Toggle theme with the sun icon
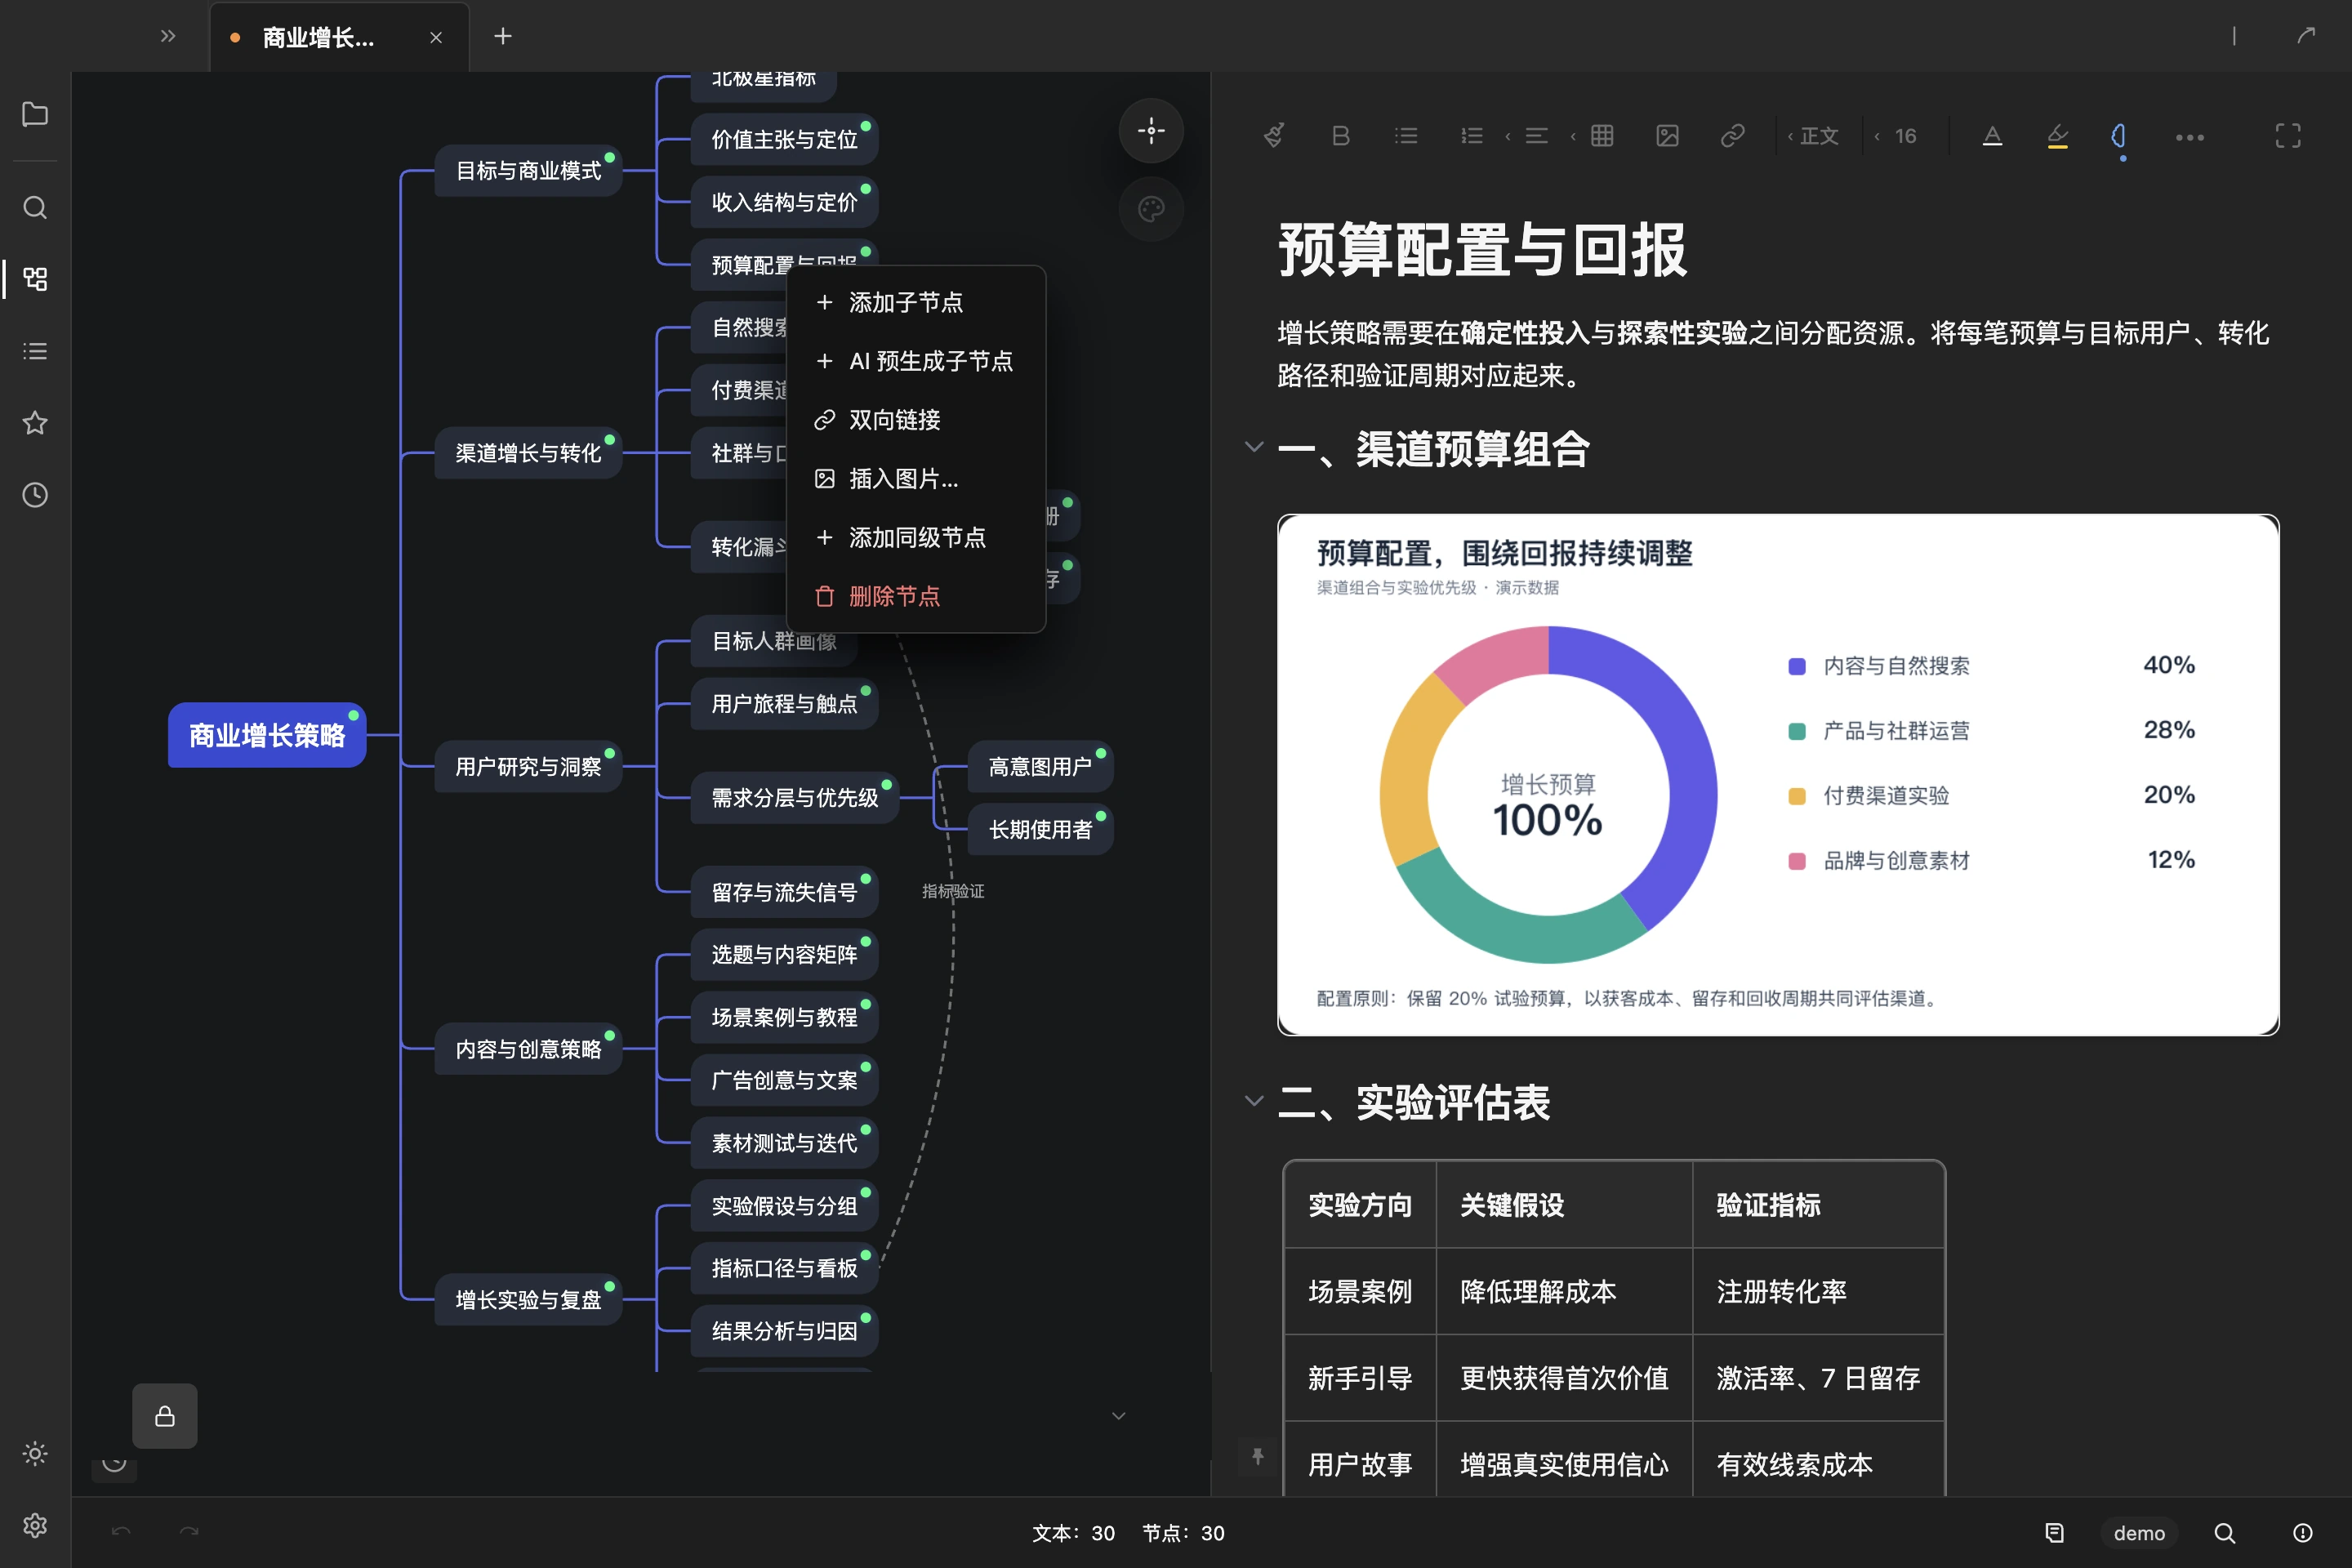The width and height of the screenshot is (2352, 1568). (x=35, y=1453)
